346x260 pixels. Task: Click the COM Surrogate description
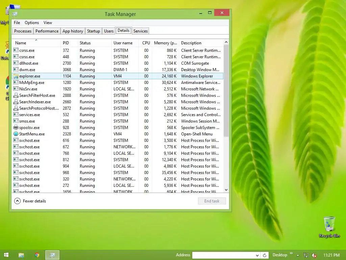(195, 63)
